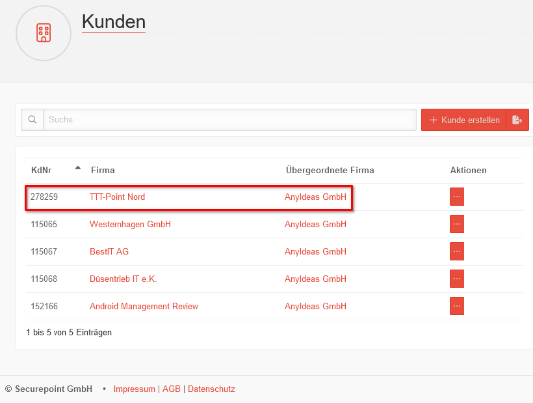
Task: Click the Firma column header
Action: [103, 171]
